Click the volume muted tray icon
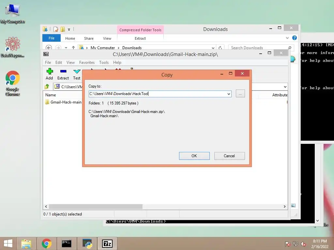 pyautogui.click(x=303, y=244)
